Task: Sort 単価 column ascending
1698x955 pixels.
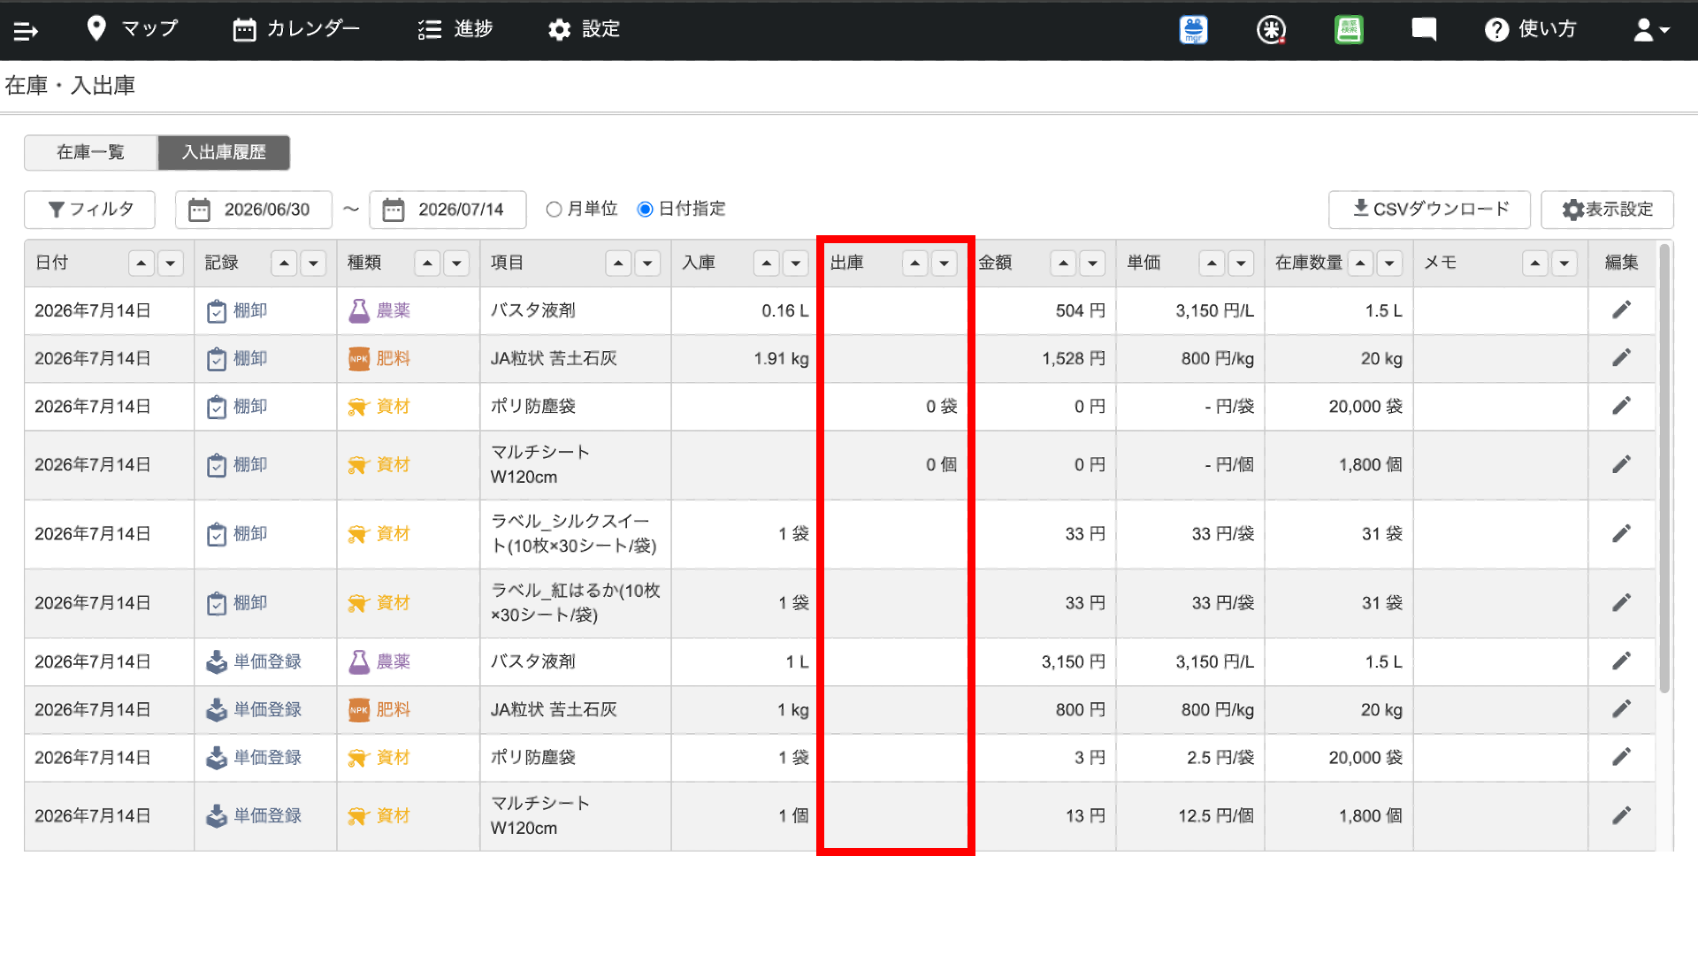Action: tap(1212, 263)
